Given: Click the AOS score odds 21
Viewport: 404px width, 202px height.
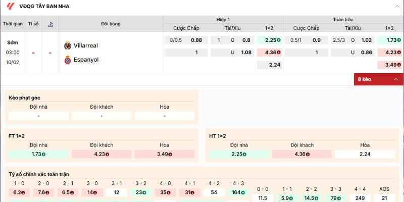Looking at the screenshot, I should pos(384,198).
